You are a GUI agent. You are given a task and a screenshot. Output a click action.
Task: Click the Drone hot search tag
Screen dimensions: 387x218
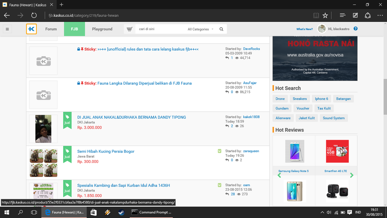point(280,99)
